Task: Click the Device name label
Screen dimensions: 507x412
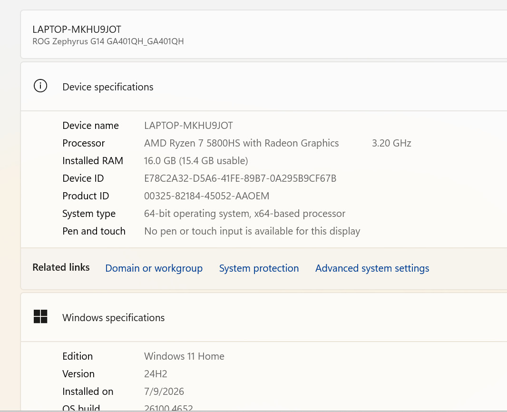Action: click(90, 126)
